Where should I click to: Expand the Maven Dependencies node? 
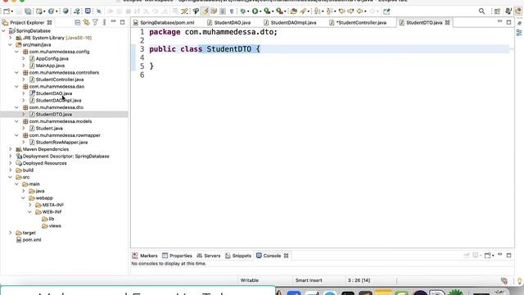pyautogui.click(x=11, y=149)
